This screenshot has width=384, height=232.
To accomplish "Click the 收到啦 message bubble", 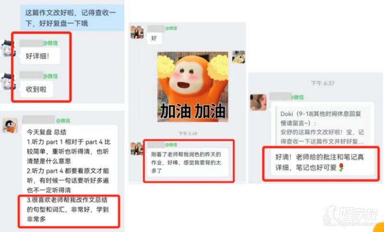I will click(36, 89).
